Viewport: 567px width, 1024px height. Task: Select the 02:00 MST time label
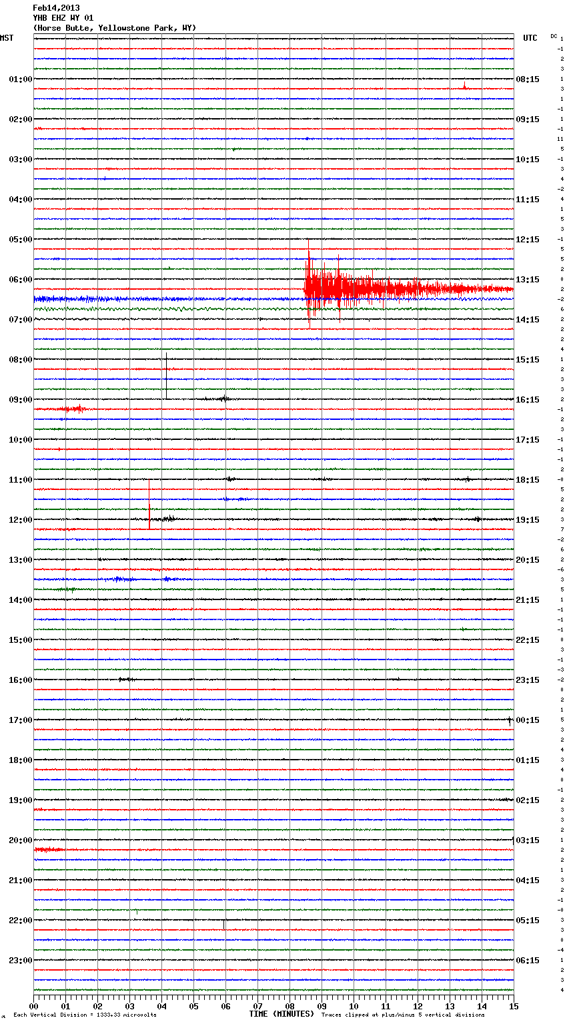coord(20,119)
